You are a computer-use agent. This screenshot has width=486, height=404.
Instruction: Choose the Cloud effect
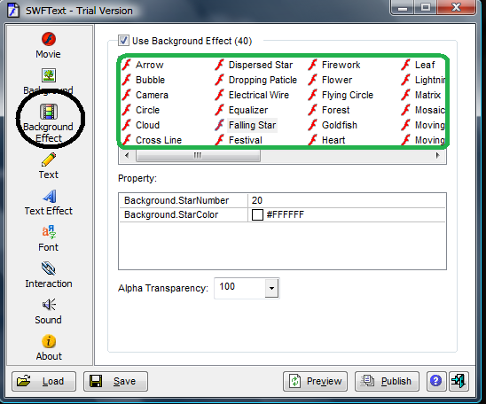(x=141, y=125)
